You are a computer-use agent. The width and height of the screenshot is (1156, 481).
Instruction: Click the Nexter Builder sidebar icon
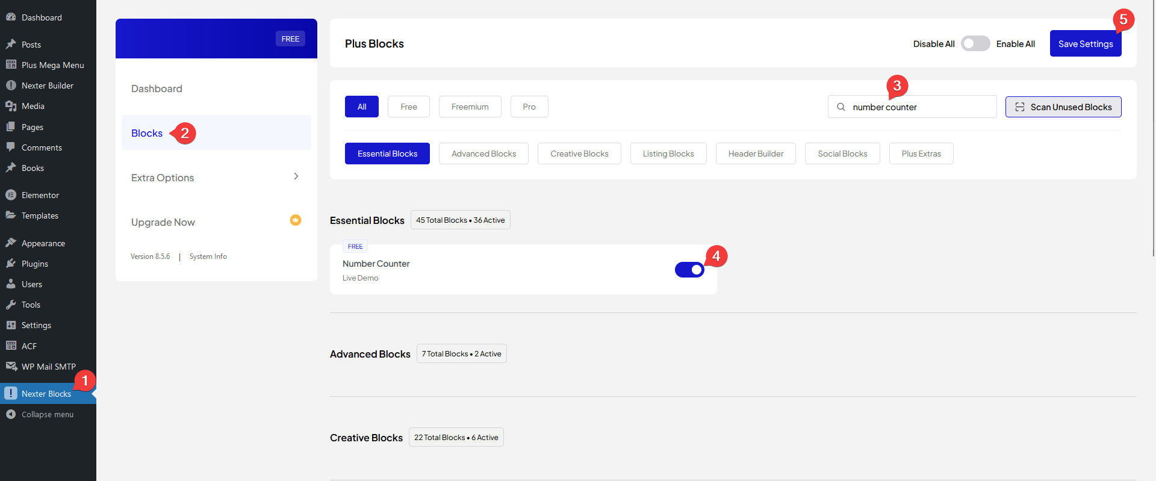pyautogui.click(x=11, y=85)
